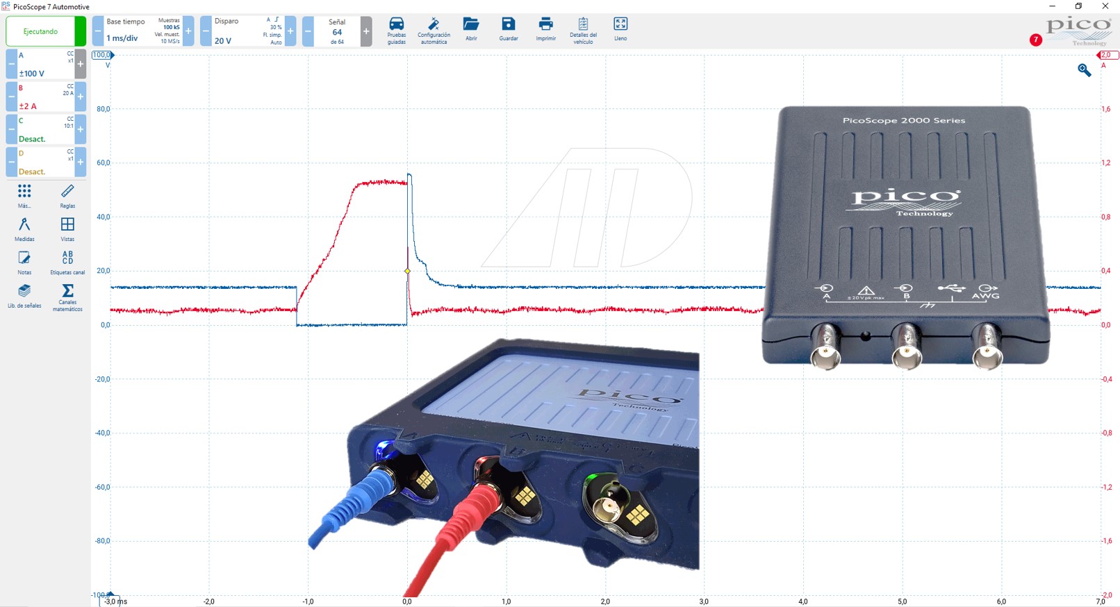
Task: Open the Más... tools menu
Action: tap(24, 195)
